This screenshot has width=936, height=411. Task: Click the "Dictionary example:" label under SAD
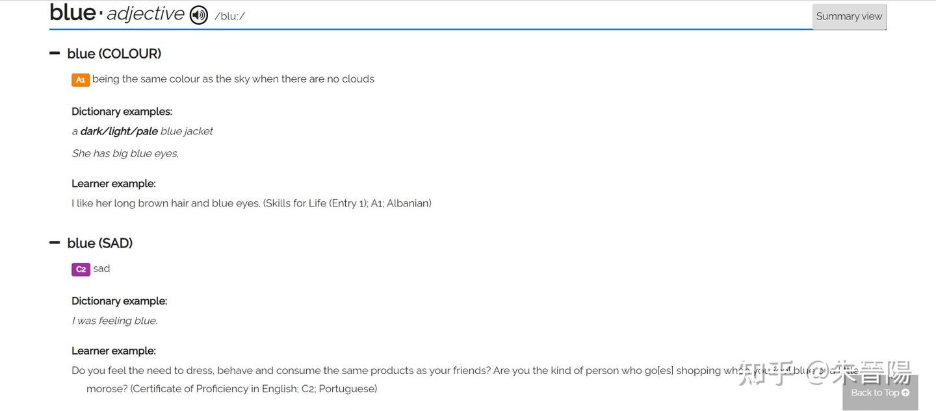pyautogui.click(x=119, y=301)
